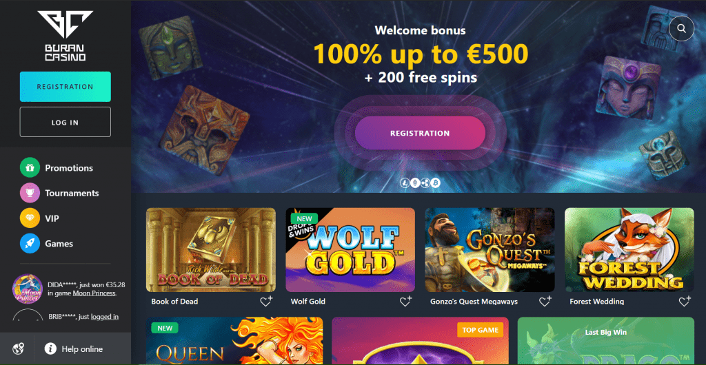The width and height of the screenshot is (706, 365).
Task: Favorite the Wolf Gold game
Action: 405,301
